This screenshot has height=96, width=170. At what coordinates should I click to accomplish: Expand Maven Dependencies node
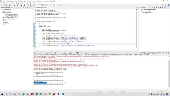click(2, 19)
